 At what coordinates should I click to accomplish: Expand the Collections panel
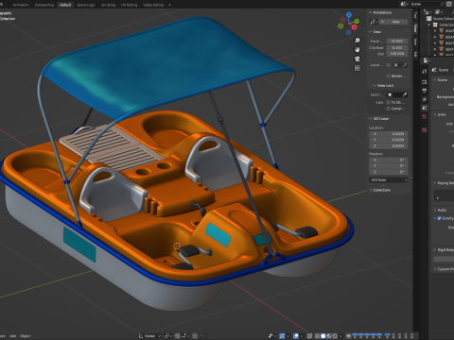[371, 190]
